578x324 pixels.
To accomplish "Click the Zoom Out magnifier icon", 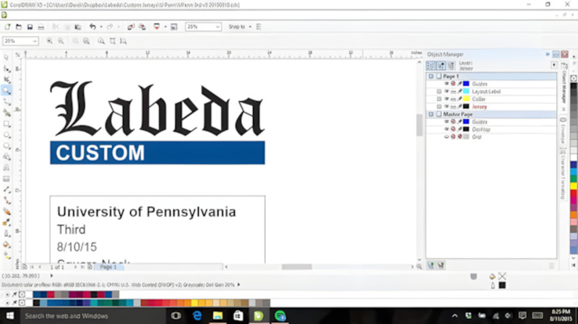I will pos(61,41).
